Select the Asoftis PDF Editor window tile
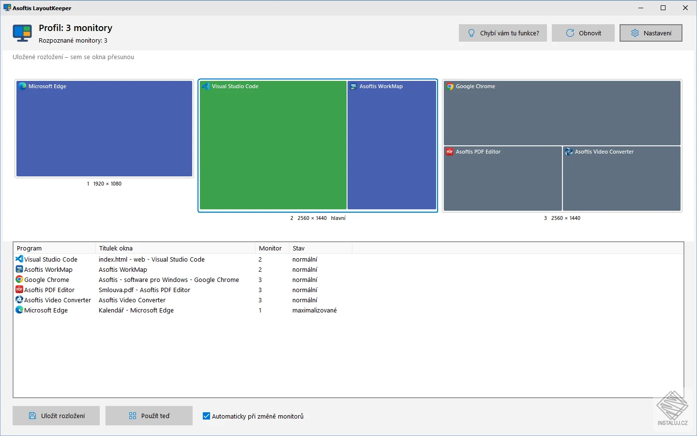 [x=503, y=179]
